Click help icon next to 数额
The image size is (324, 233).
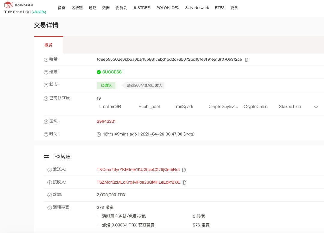pyautogui.click(x=49, y=195)
